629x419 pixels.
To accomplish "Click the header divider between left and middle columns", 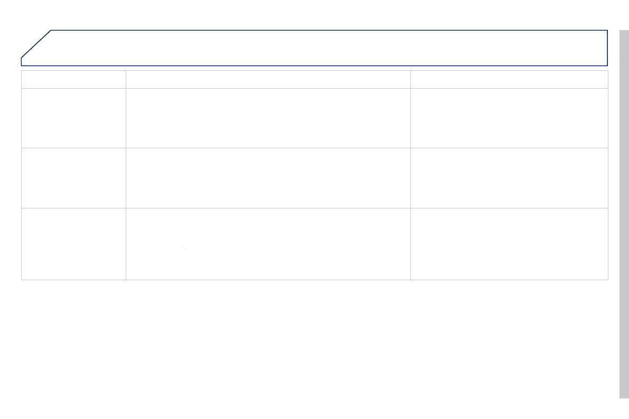I will coord(126,79).
